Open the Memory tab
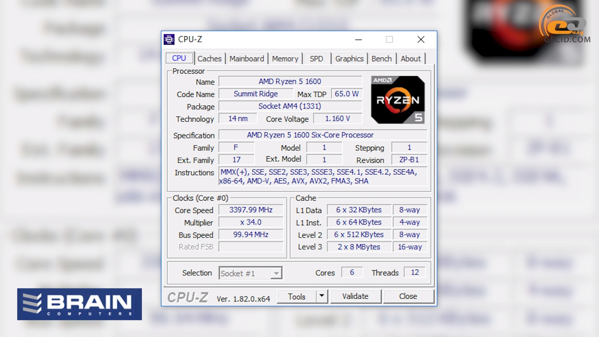The image size is (599, 337). [x=285, y=59]
